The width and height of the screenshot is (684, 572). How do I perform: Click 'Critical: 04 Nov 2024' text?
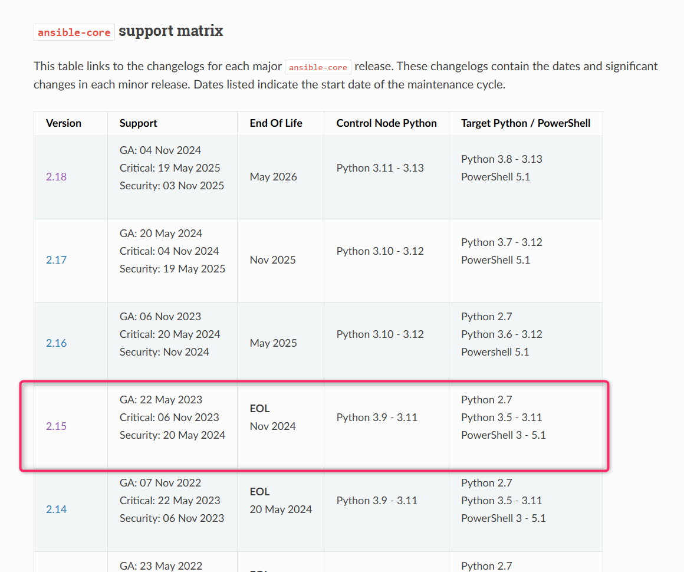click(x=169, y=251)
